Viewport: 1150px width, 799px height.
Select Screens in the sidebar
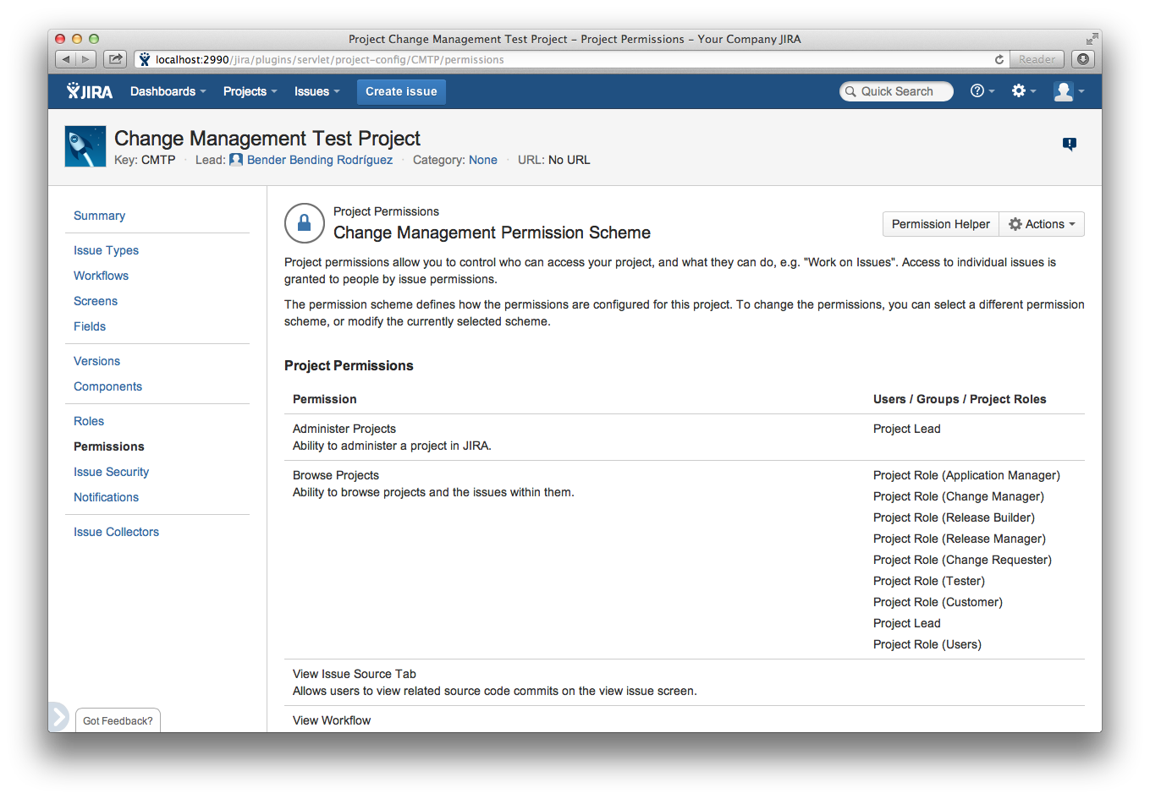tap(96, 301)
